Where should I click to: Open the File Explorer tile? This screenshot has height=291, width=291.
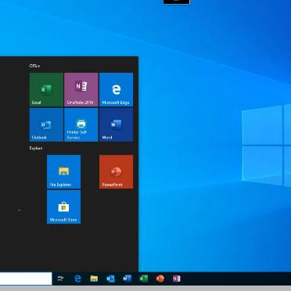[63, 171]
